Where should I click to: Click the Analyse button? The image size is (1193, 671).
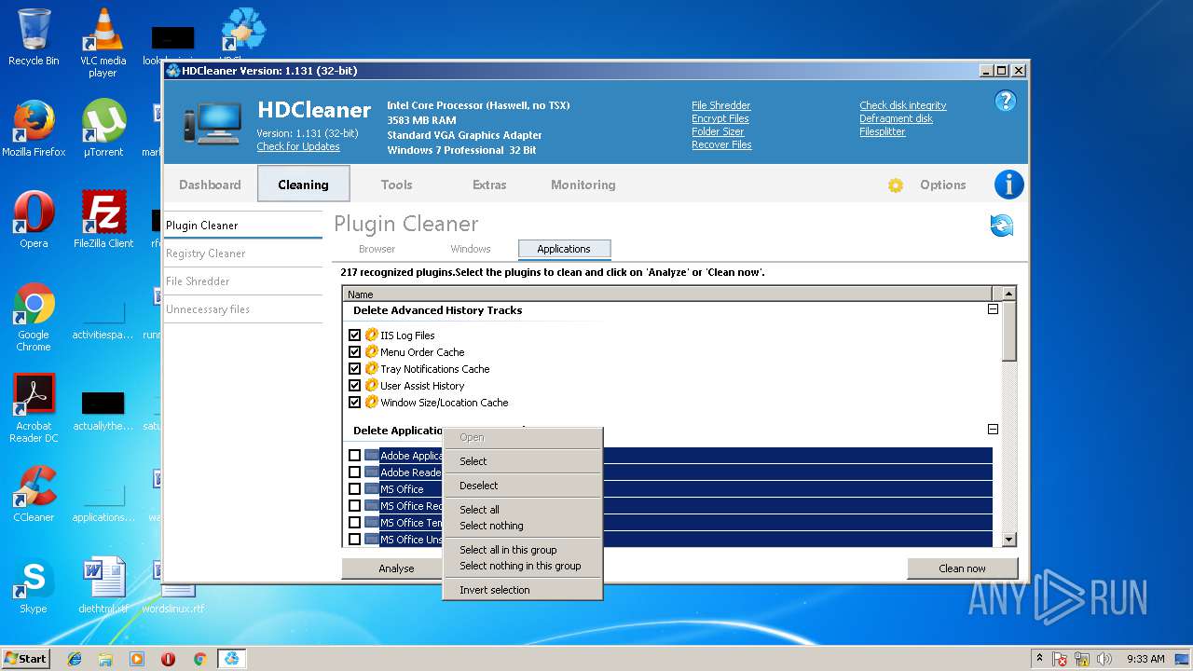tap(396, 568)
